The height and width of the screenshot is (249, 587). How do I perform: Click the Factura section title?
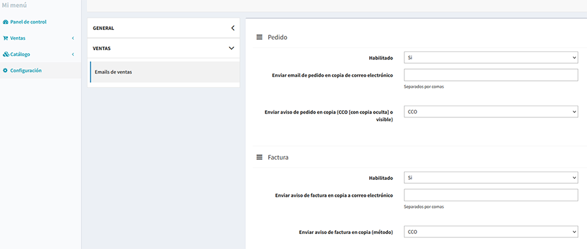278,157
